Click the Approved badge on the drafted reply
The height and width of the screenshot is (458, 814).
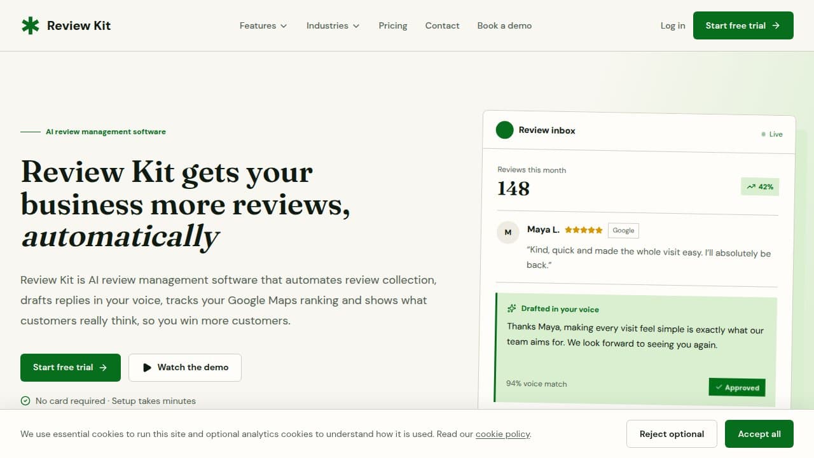pyautogui.click(x=737, y=387)
